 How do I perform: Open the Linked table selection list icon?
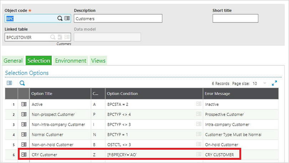pyautogui.click(x=67, y=37)
